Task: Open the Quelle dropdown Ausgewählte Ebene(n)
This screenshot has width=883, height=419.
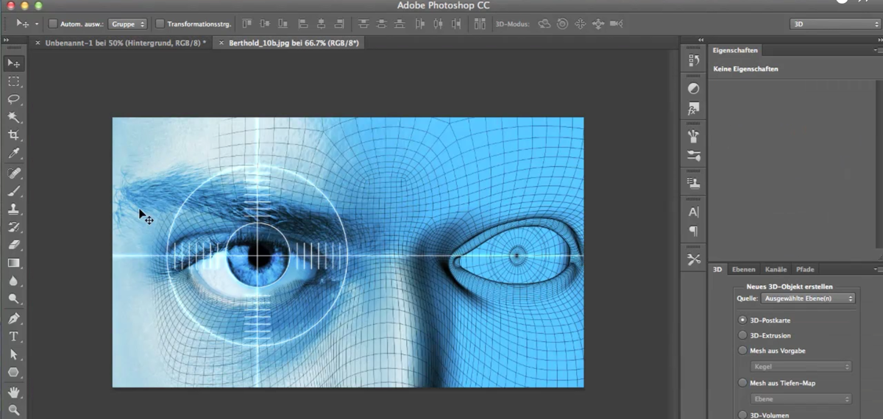Action: coord(808,298)
